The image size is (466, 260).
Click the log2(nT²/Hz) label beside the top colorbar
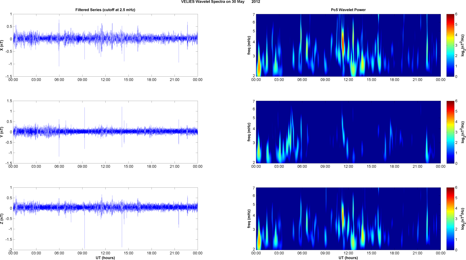[463, 45]
